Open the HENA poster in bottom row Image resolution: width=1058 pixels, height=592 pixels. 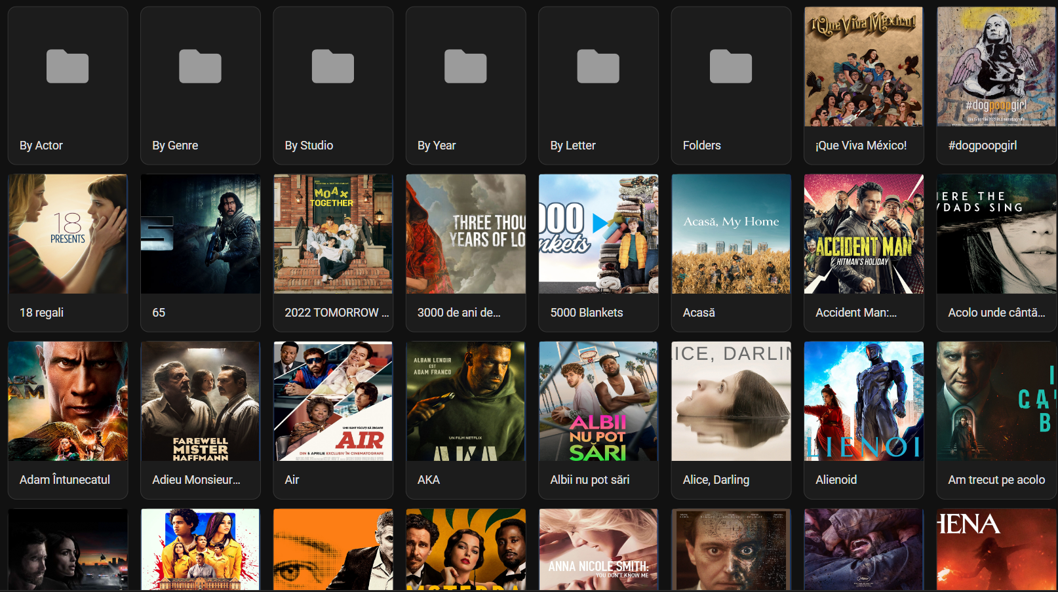996,549
